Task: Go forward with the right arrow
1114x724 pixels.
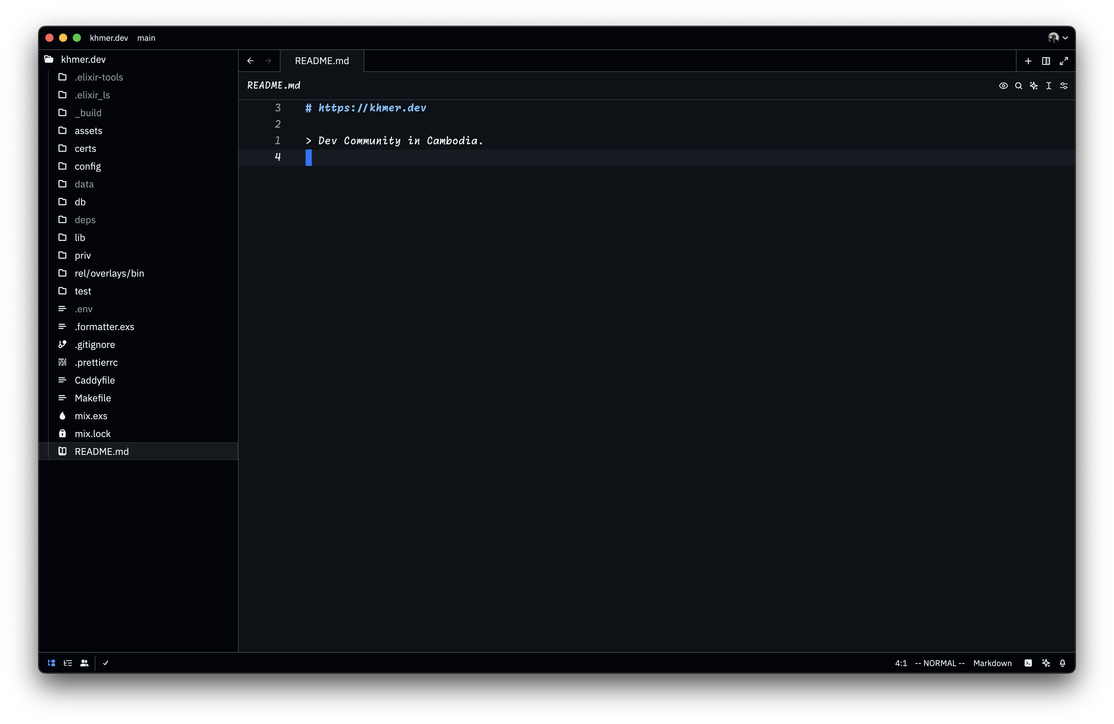Action: 268,61
